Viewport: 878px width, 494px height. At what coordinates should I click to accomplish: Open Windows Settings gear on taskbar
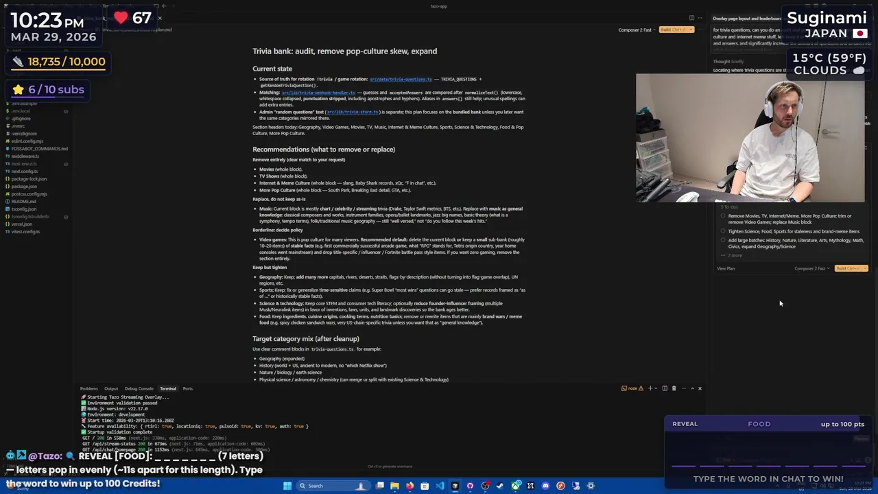pyautogui.click(x=591, y=486)
